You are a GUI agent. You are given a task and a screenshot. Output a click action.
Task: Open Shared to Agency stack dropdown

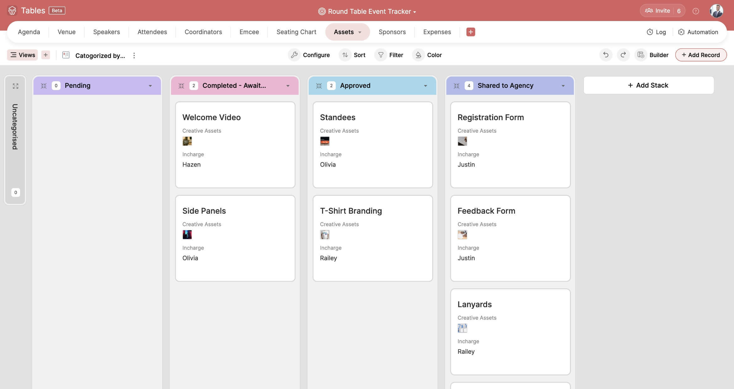coord(563,86)
